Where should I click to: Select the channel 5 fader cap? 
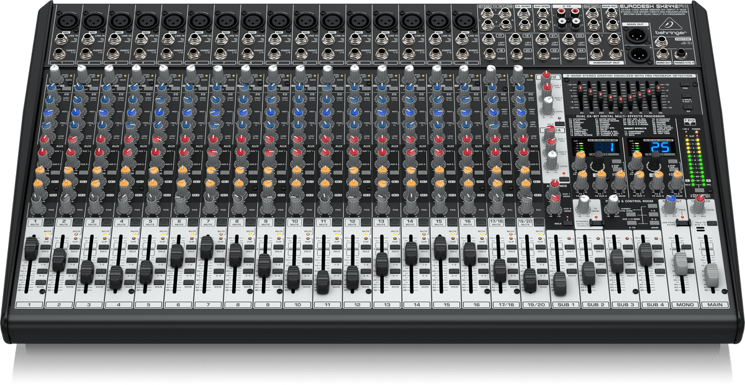click(147, 272)
